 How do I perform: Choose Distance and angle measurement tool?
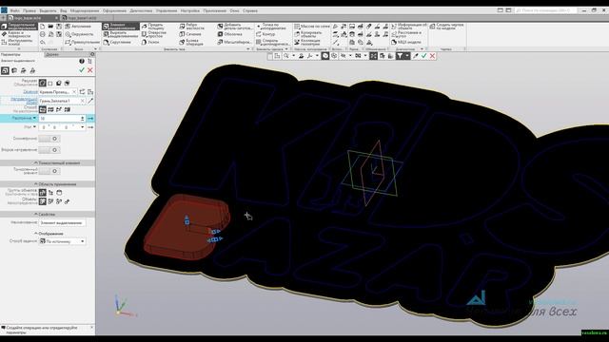coord(406,34)
